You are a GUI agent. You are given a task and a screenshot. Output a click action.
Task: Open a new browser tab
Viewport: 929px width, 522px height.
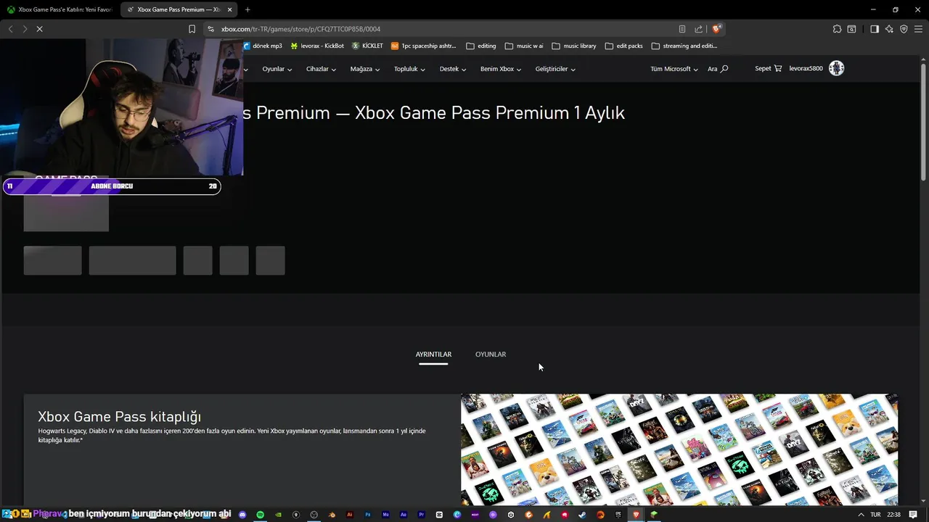(x=247, y=9)
